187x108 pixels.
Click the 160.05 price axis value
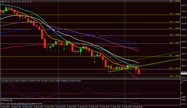coord(184,42)
